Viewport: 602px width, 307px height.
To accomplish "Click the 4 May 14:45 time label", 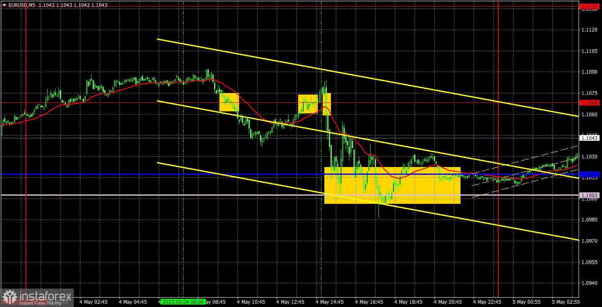I will click(x=330, y=302).
